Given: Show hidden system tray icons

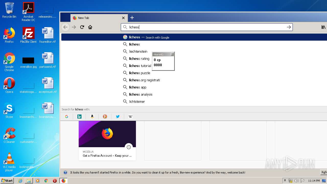Looking at the screenshot, I should 285,181.
